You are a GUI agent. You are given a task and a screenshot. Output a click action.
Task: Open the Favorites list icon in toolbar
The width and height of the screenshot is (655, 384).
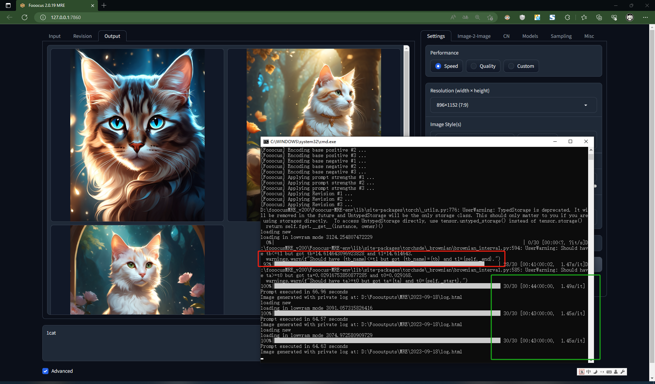(x=584, y=17)
